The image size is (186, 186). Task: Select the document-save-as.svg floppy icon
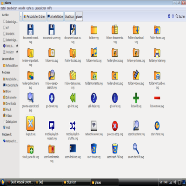[73, 29]
